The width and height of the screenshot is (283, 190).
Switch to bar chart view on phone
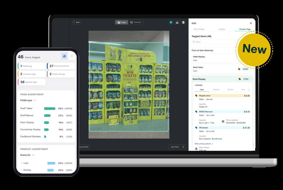click(x=64, y=56)
